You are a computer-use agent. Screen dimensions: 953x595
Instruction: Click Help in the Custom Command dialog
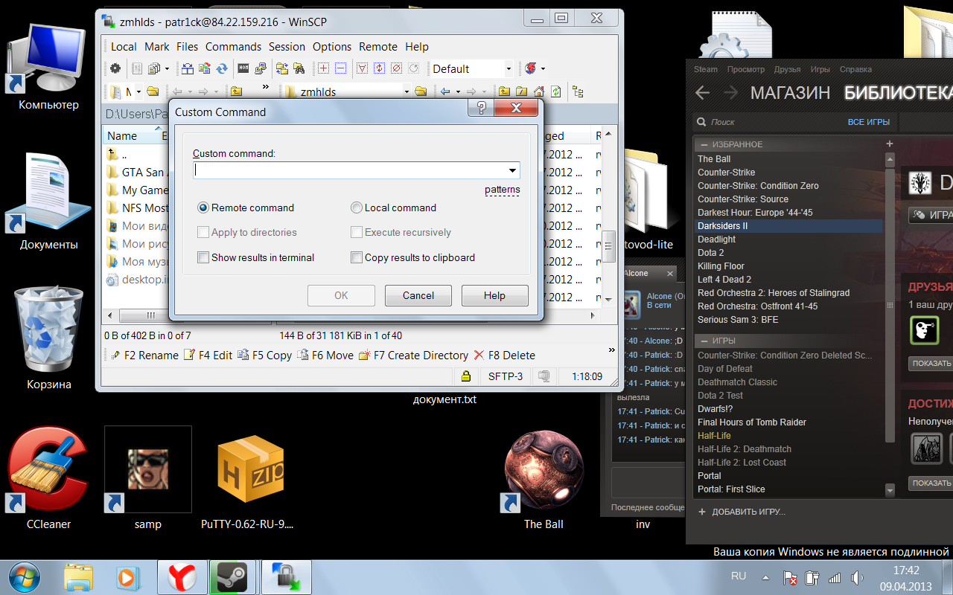(494, 295)
